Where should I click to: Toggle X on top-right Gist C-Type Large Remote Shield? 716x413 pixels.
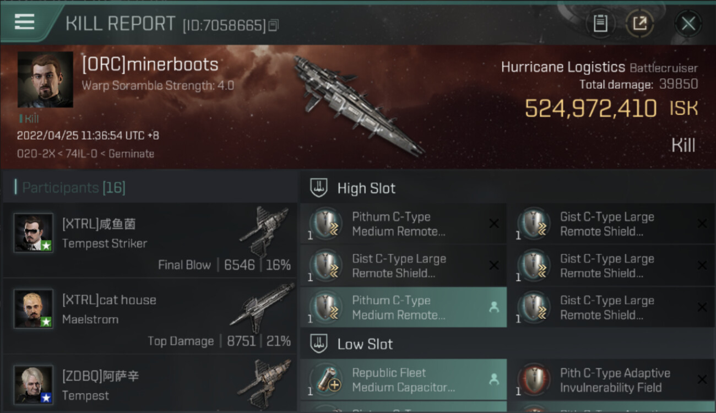702,224
